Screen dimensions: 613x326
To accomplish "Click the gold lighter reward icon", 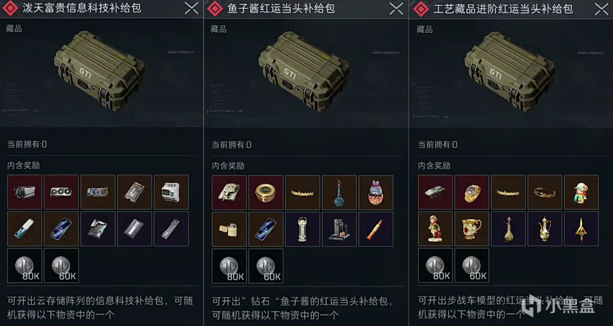I will (229, 229).
